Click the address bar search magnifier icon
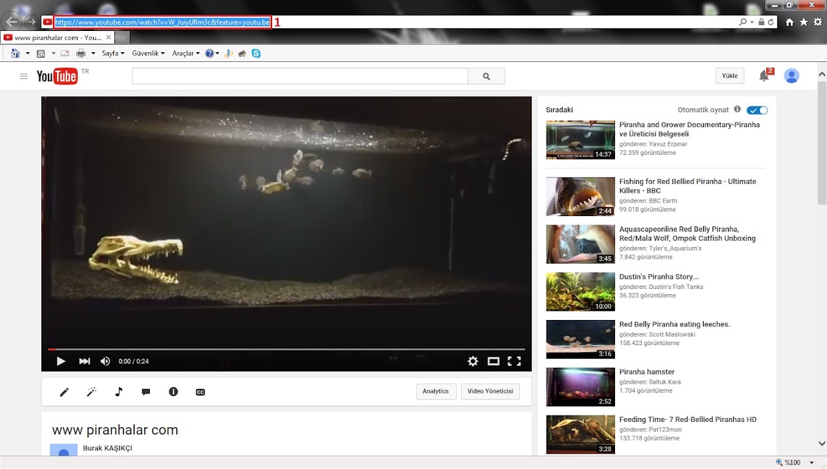 (x=744, y=22)
